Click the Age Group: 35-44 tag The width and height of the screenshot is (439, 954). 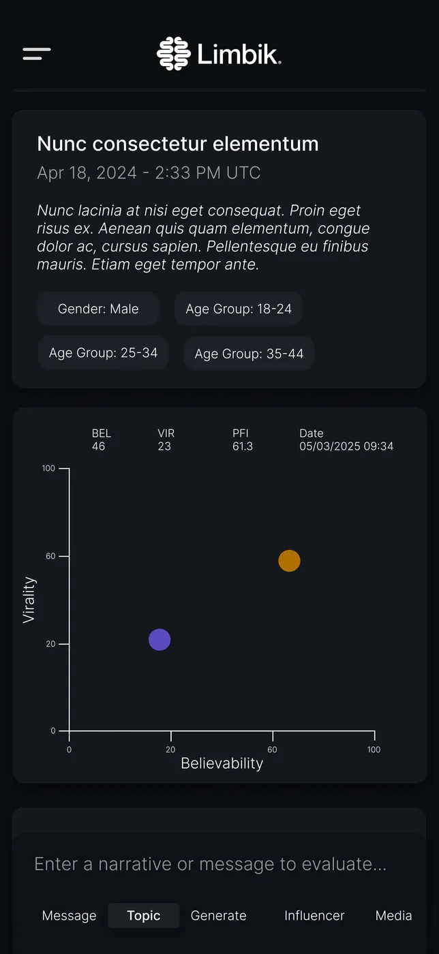(x=249, y=354)
